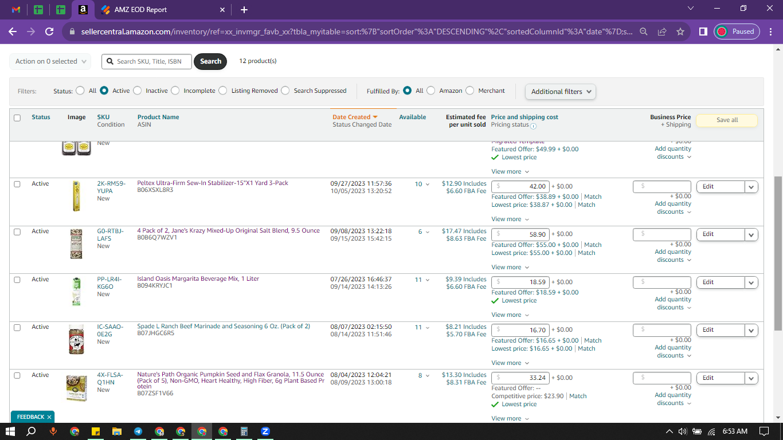This screenshot has width=783, height=440.
Task: Tick the select-all checkbox in table header
Action: (17, 118)
